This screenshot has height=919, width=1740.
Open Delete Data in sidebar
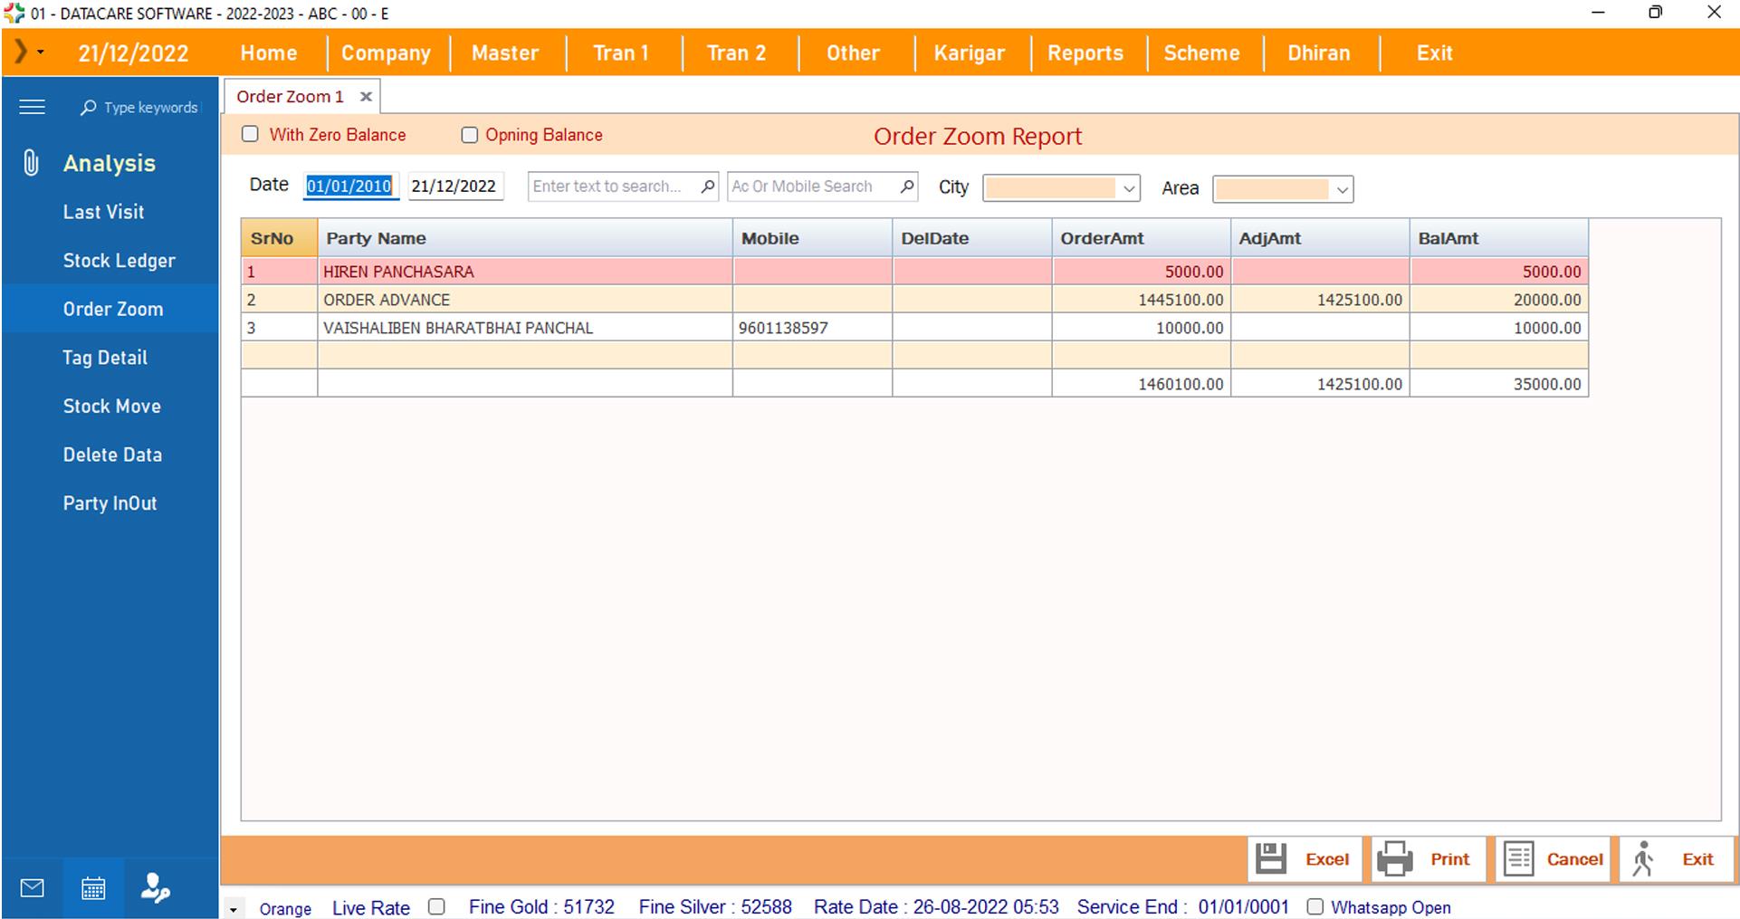click(112, 455)
